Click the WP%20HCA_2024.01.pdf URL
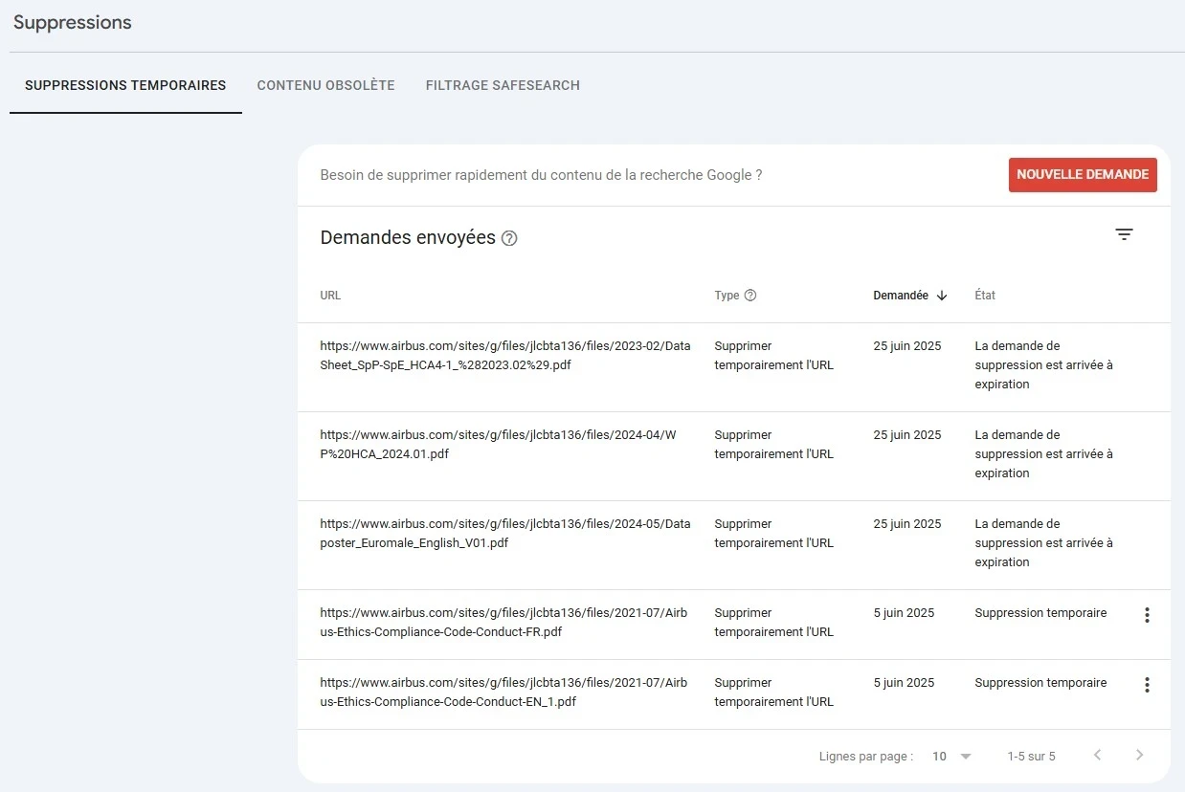 point(498,444)
